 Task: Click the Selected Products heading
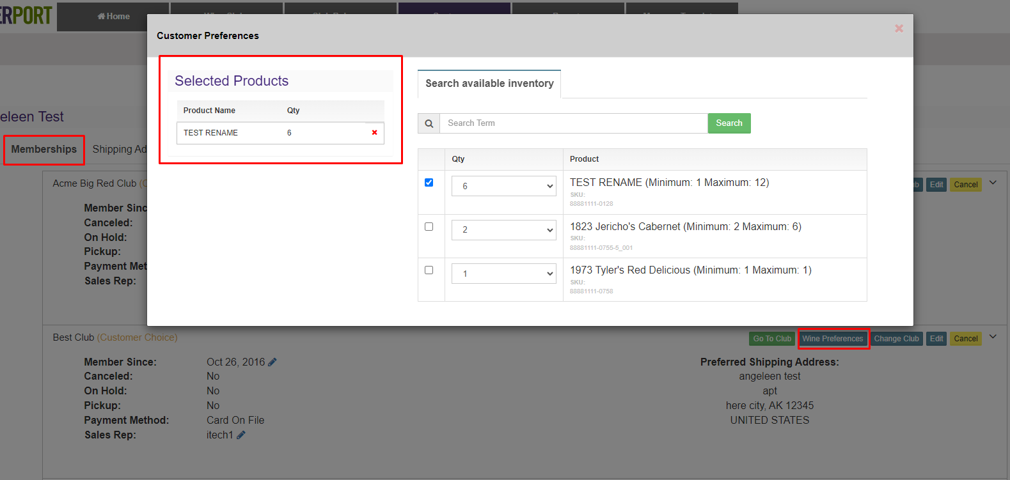tap(232, 81)
